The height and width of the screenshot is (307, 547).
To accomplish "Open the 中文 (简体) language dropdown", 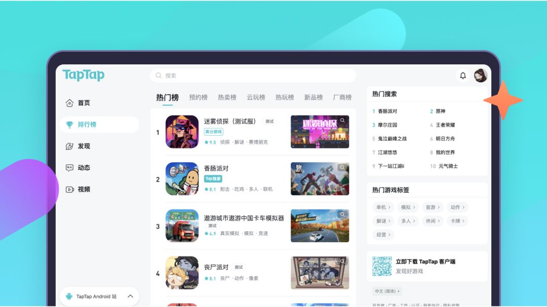I will tap(387, 291).
